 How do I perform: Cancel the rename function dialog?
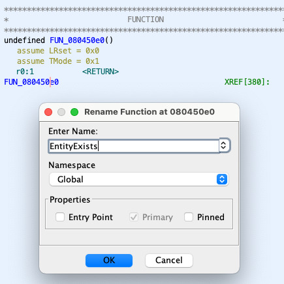tap(169, 260)
